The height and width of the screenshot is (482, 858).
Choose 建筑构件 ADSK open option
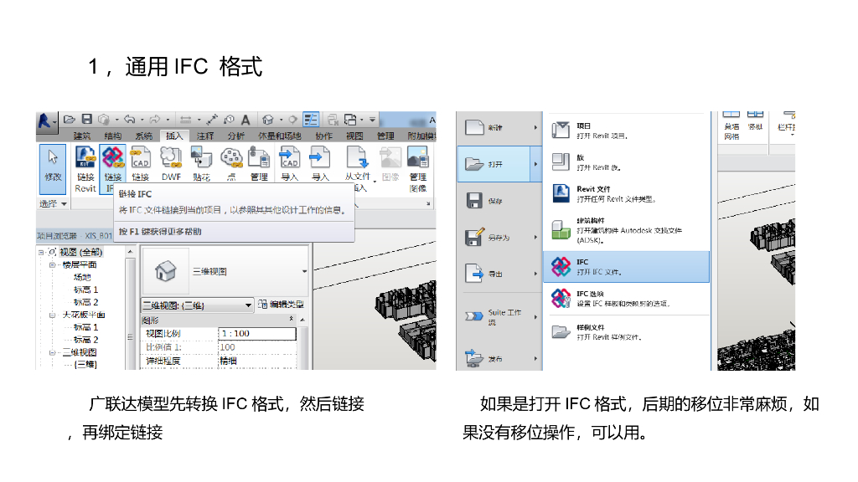pyautogui.click(x=627, y=230)
